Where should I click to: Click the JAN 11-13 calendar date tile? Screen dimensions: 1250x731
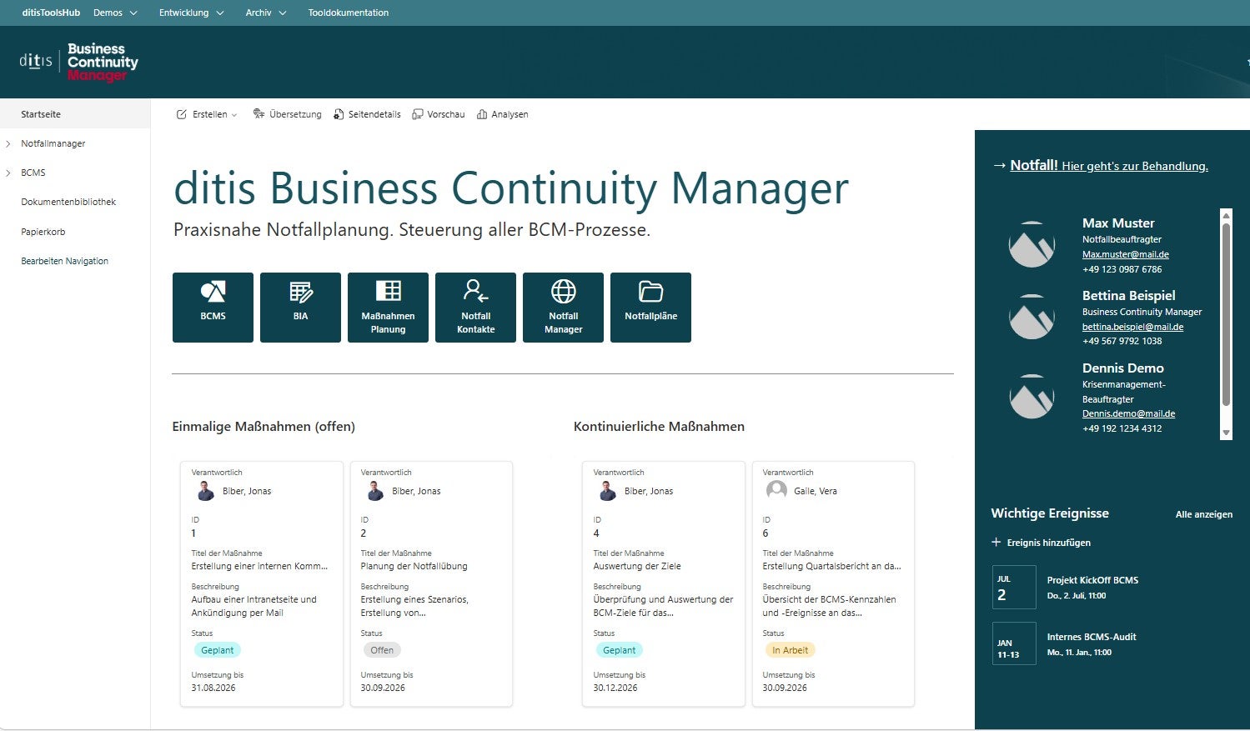click(x=1014, y=643)
